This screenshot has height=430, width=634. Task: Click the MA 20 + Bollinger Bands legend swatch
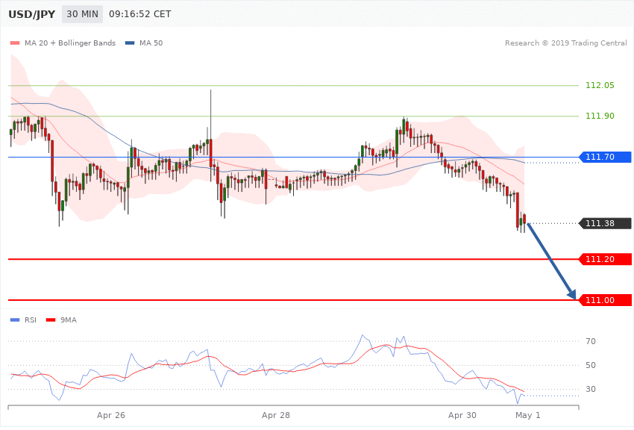pos(15,43)
